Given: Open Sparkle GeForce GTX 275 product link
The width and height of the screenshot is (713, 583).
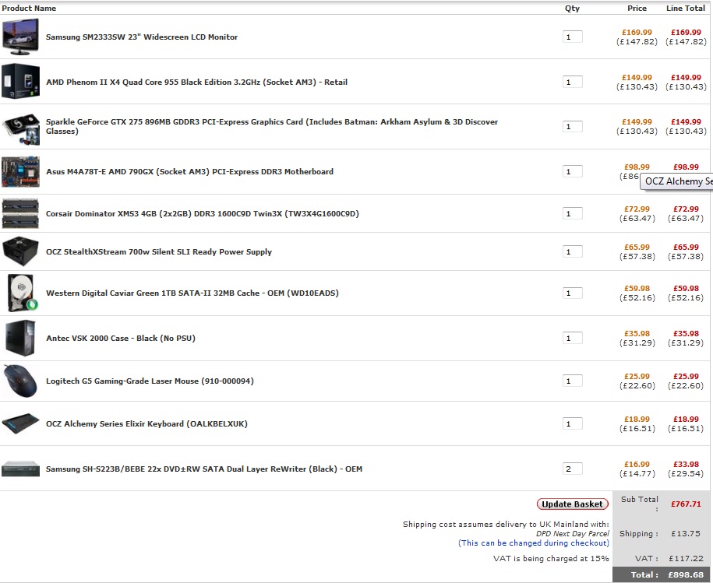Looking at the screenshot, I should [272, 126].
